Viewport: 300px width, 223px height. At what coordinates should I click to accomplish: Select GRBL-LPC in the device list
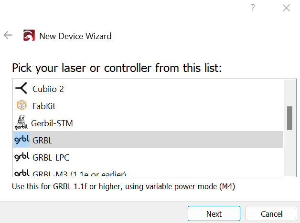click(x=51, y=157)
